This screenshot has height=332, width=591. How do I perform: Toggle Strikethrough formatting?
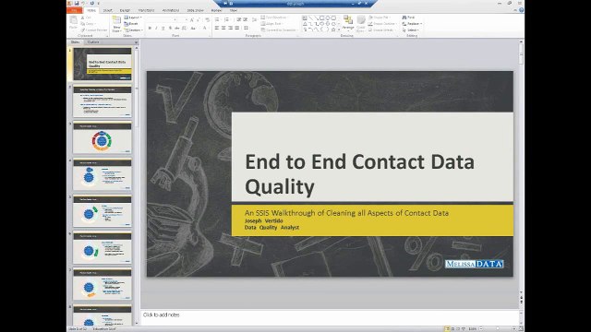[177, 28]
